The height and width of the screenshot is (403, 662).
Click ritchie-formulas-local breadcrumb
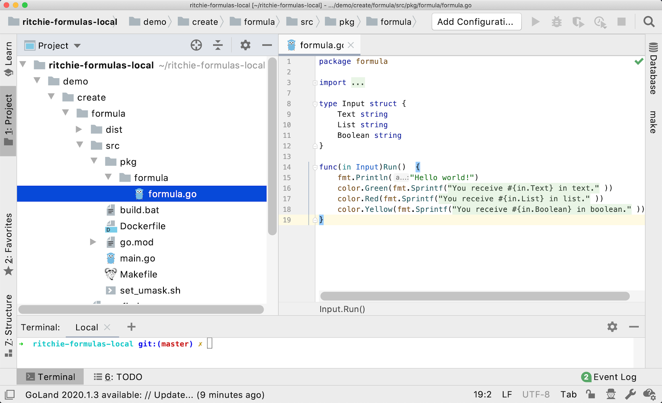tap(63, 22)
